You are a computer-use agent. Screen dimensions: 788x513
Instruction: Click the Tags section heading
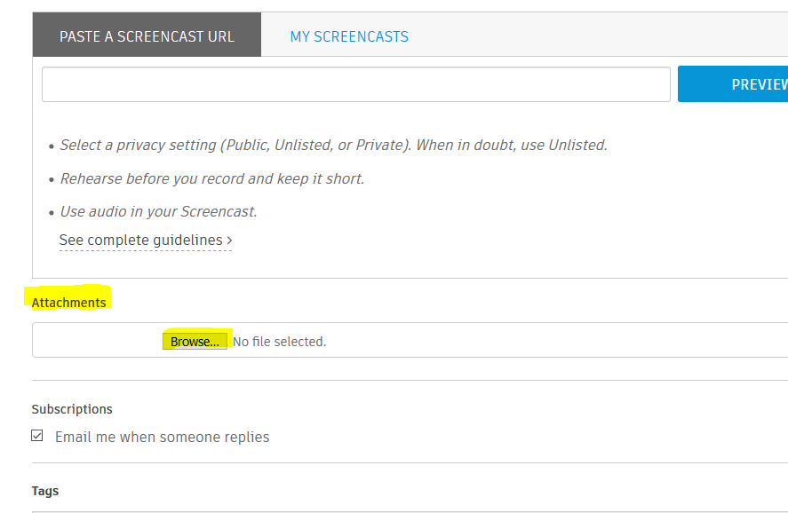[x=44, y=490]
